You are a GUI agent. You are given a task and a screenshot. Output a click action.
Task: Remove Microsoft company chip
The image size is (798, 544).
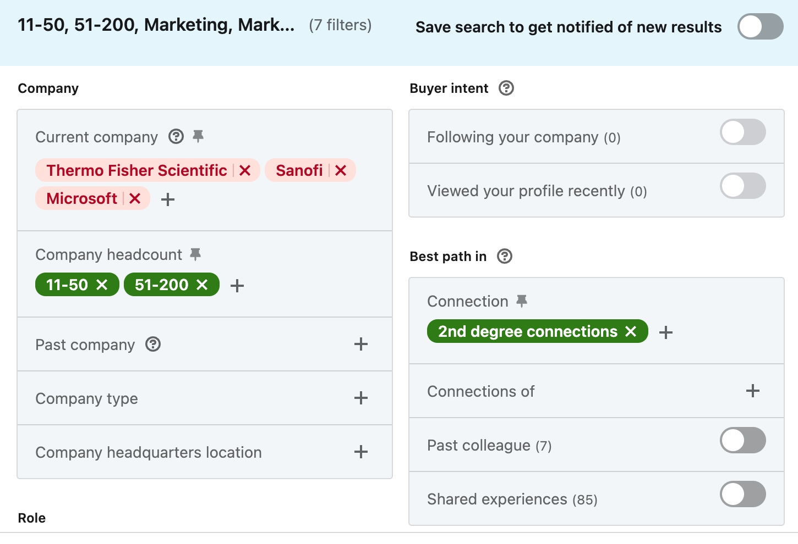(x=135, y=198)
